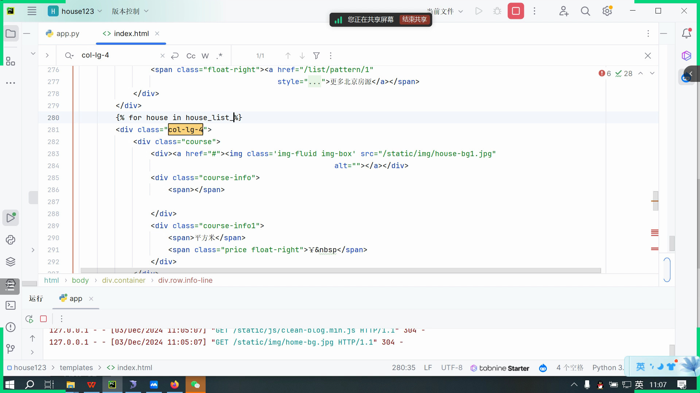Click the Run tool window icon
This screenshot has height=393, width=700.
click(x=11, y=218)
